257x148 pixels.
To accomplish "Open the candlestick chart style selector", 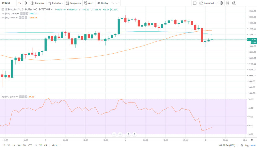I will (x=26, y=3).
